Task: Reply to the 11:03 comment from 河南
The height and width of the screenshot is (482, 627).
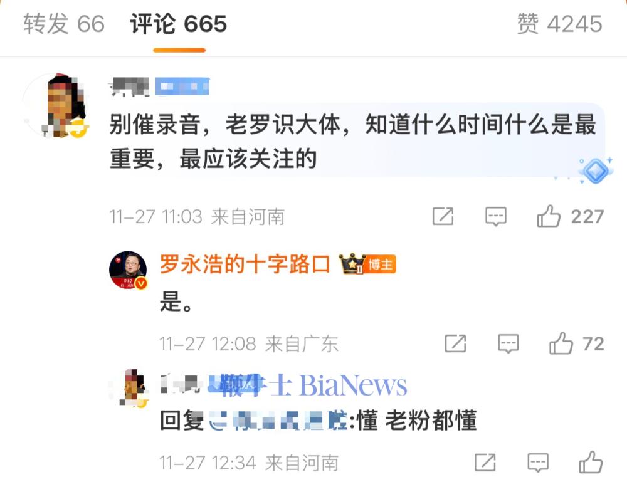Action: (x=496, y=216)
